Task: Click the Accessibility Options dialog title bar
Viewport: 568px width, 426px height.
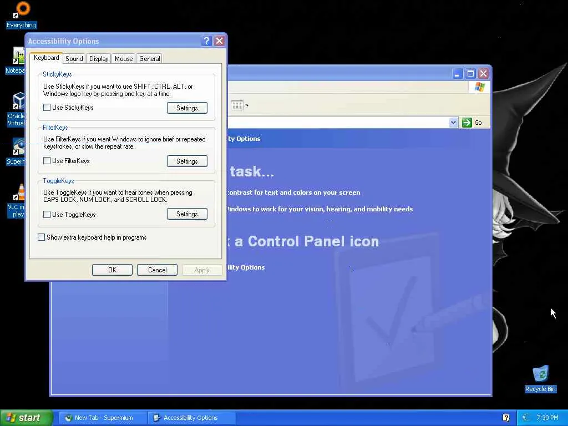Action: tap(114, 41)
